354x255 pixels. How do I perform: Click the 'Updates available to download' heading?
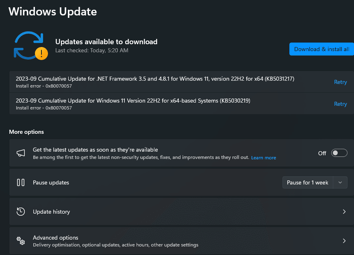coord(106,42)
